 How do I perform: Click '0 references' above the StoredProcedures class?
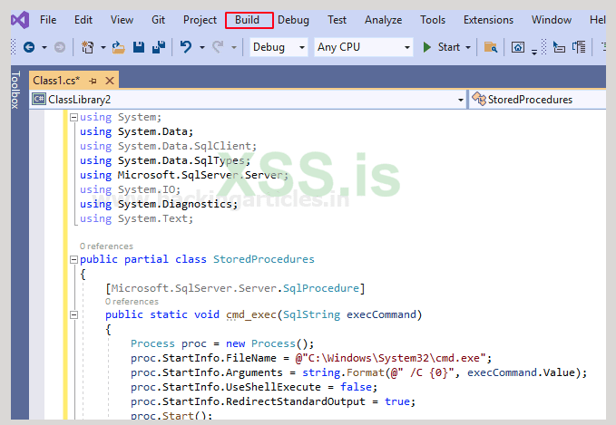tap(106, 246)
